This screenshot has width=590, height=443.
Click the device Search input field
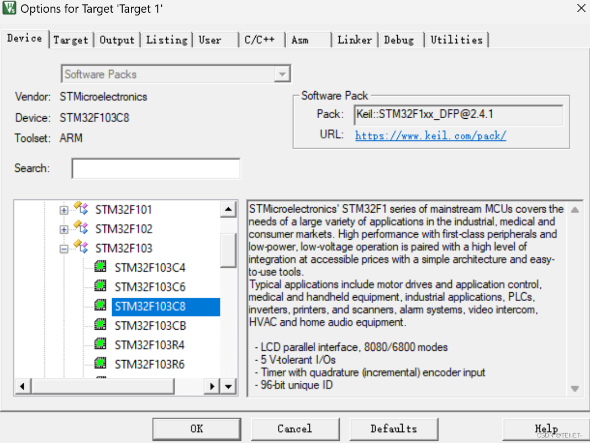pyautogui.click(x=156, y=168)
